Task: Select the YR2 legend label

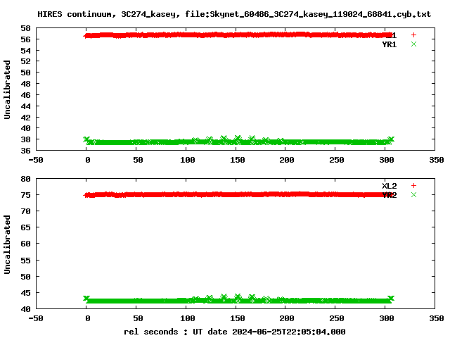Action: point(390,195)
